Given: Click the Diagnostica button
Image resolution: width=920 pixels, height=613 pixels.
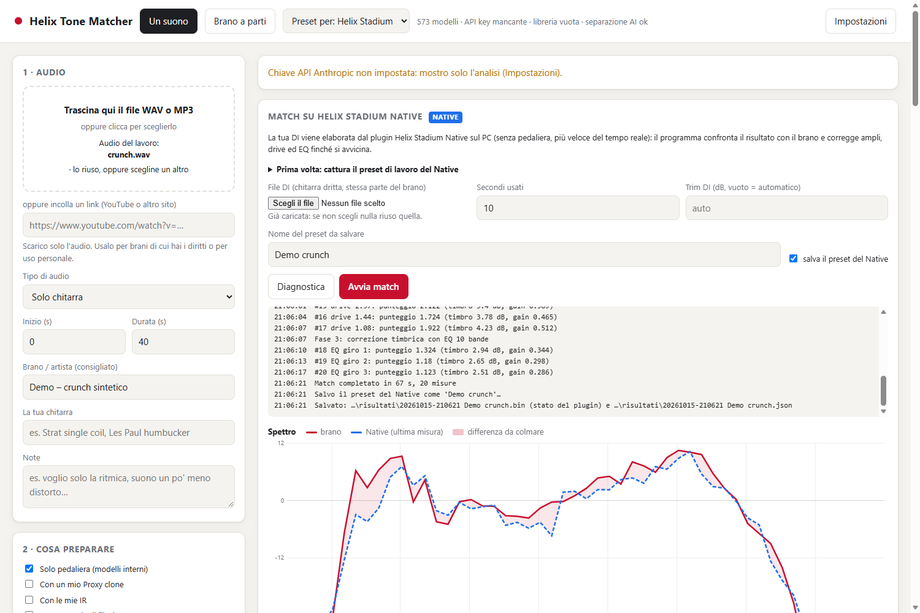Looking at the screenshot, I should [x=301, y=286].
